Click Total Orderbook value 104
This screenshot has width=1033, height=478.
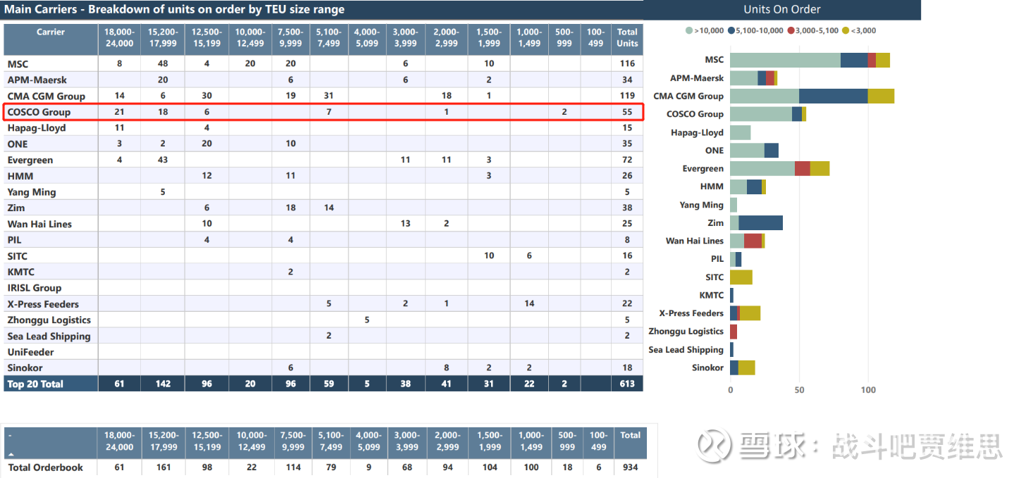click(x=490, y=467)
